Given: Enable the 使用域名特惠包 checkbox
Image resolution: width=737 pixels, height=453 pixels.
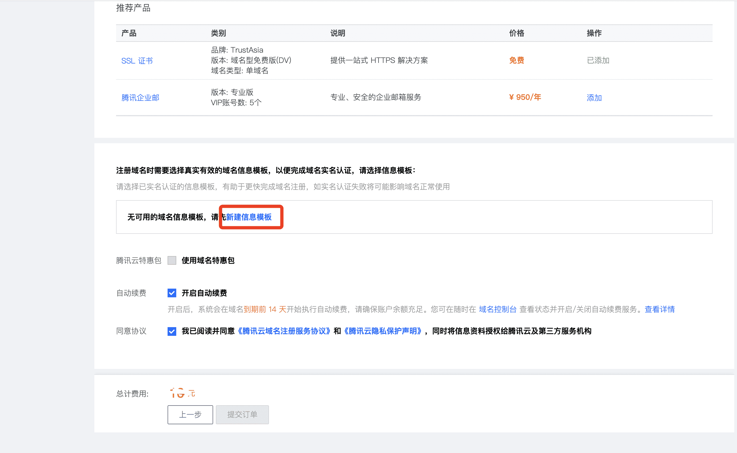Looking at the screenshot, I should coord(172,261).
